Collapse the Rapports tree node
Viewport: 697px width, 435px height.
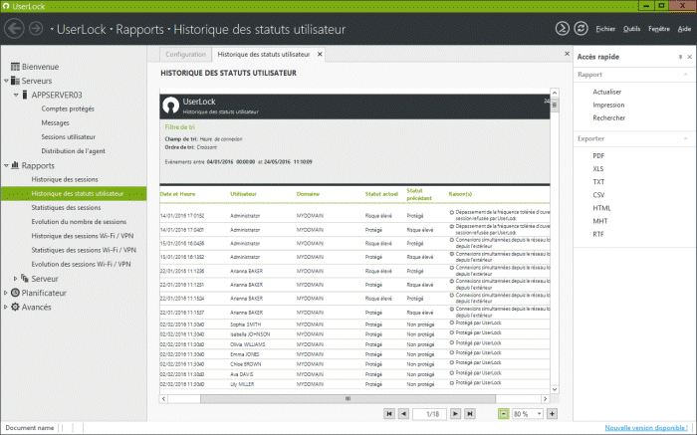(6, 165)
